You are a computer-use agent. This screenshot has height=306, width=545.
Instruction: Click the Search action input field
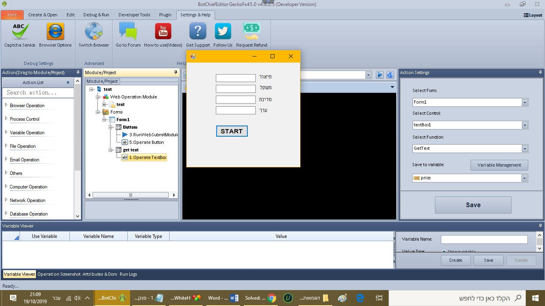coord(38,92)
